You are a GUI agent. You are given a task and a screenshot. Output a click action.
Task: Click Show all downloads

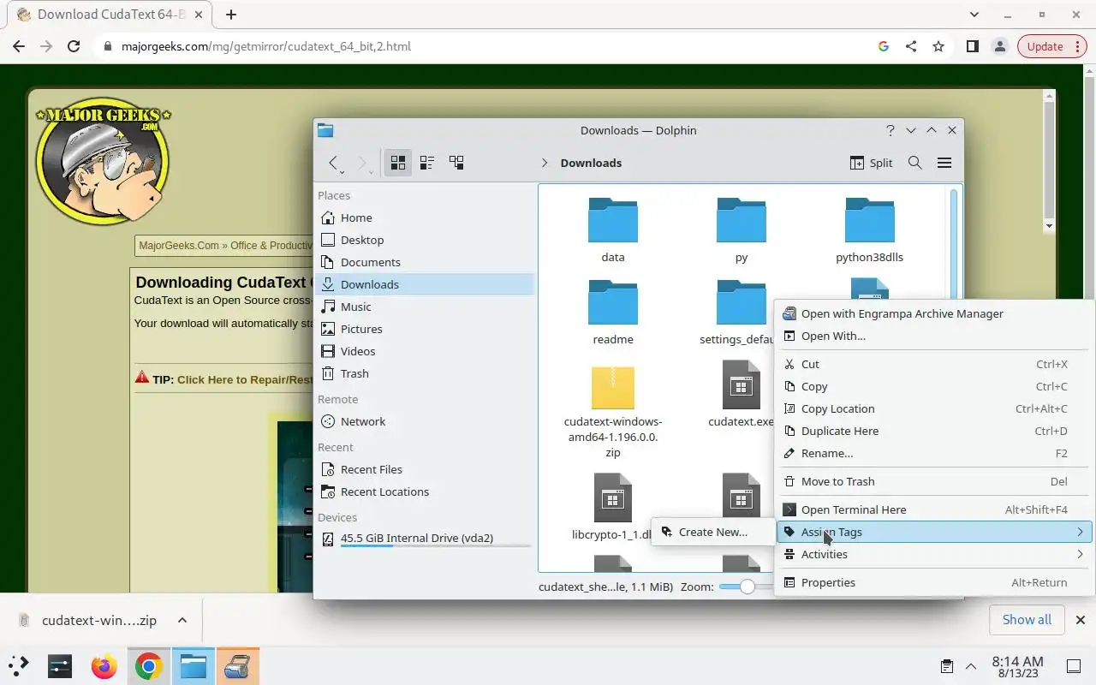[1027, 620]
